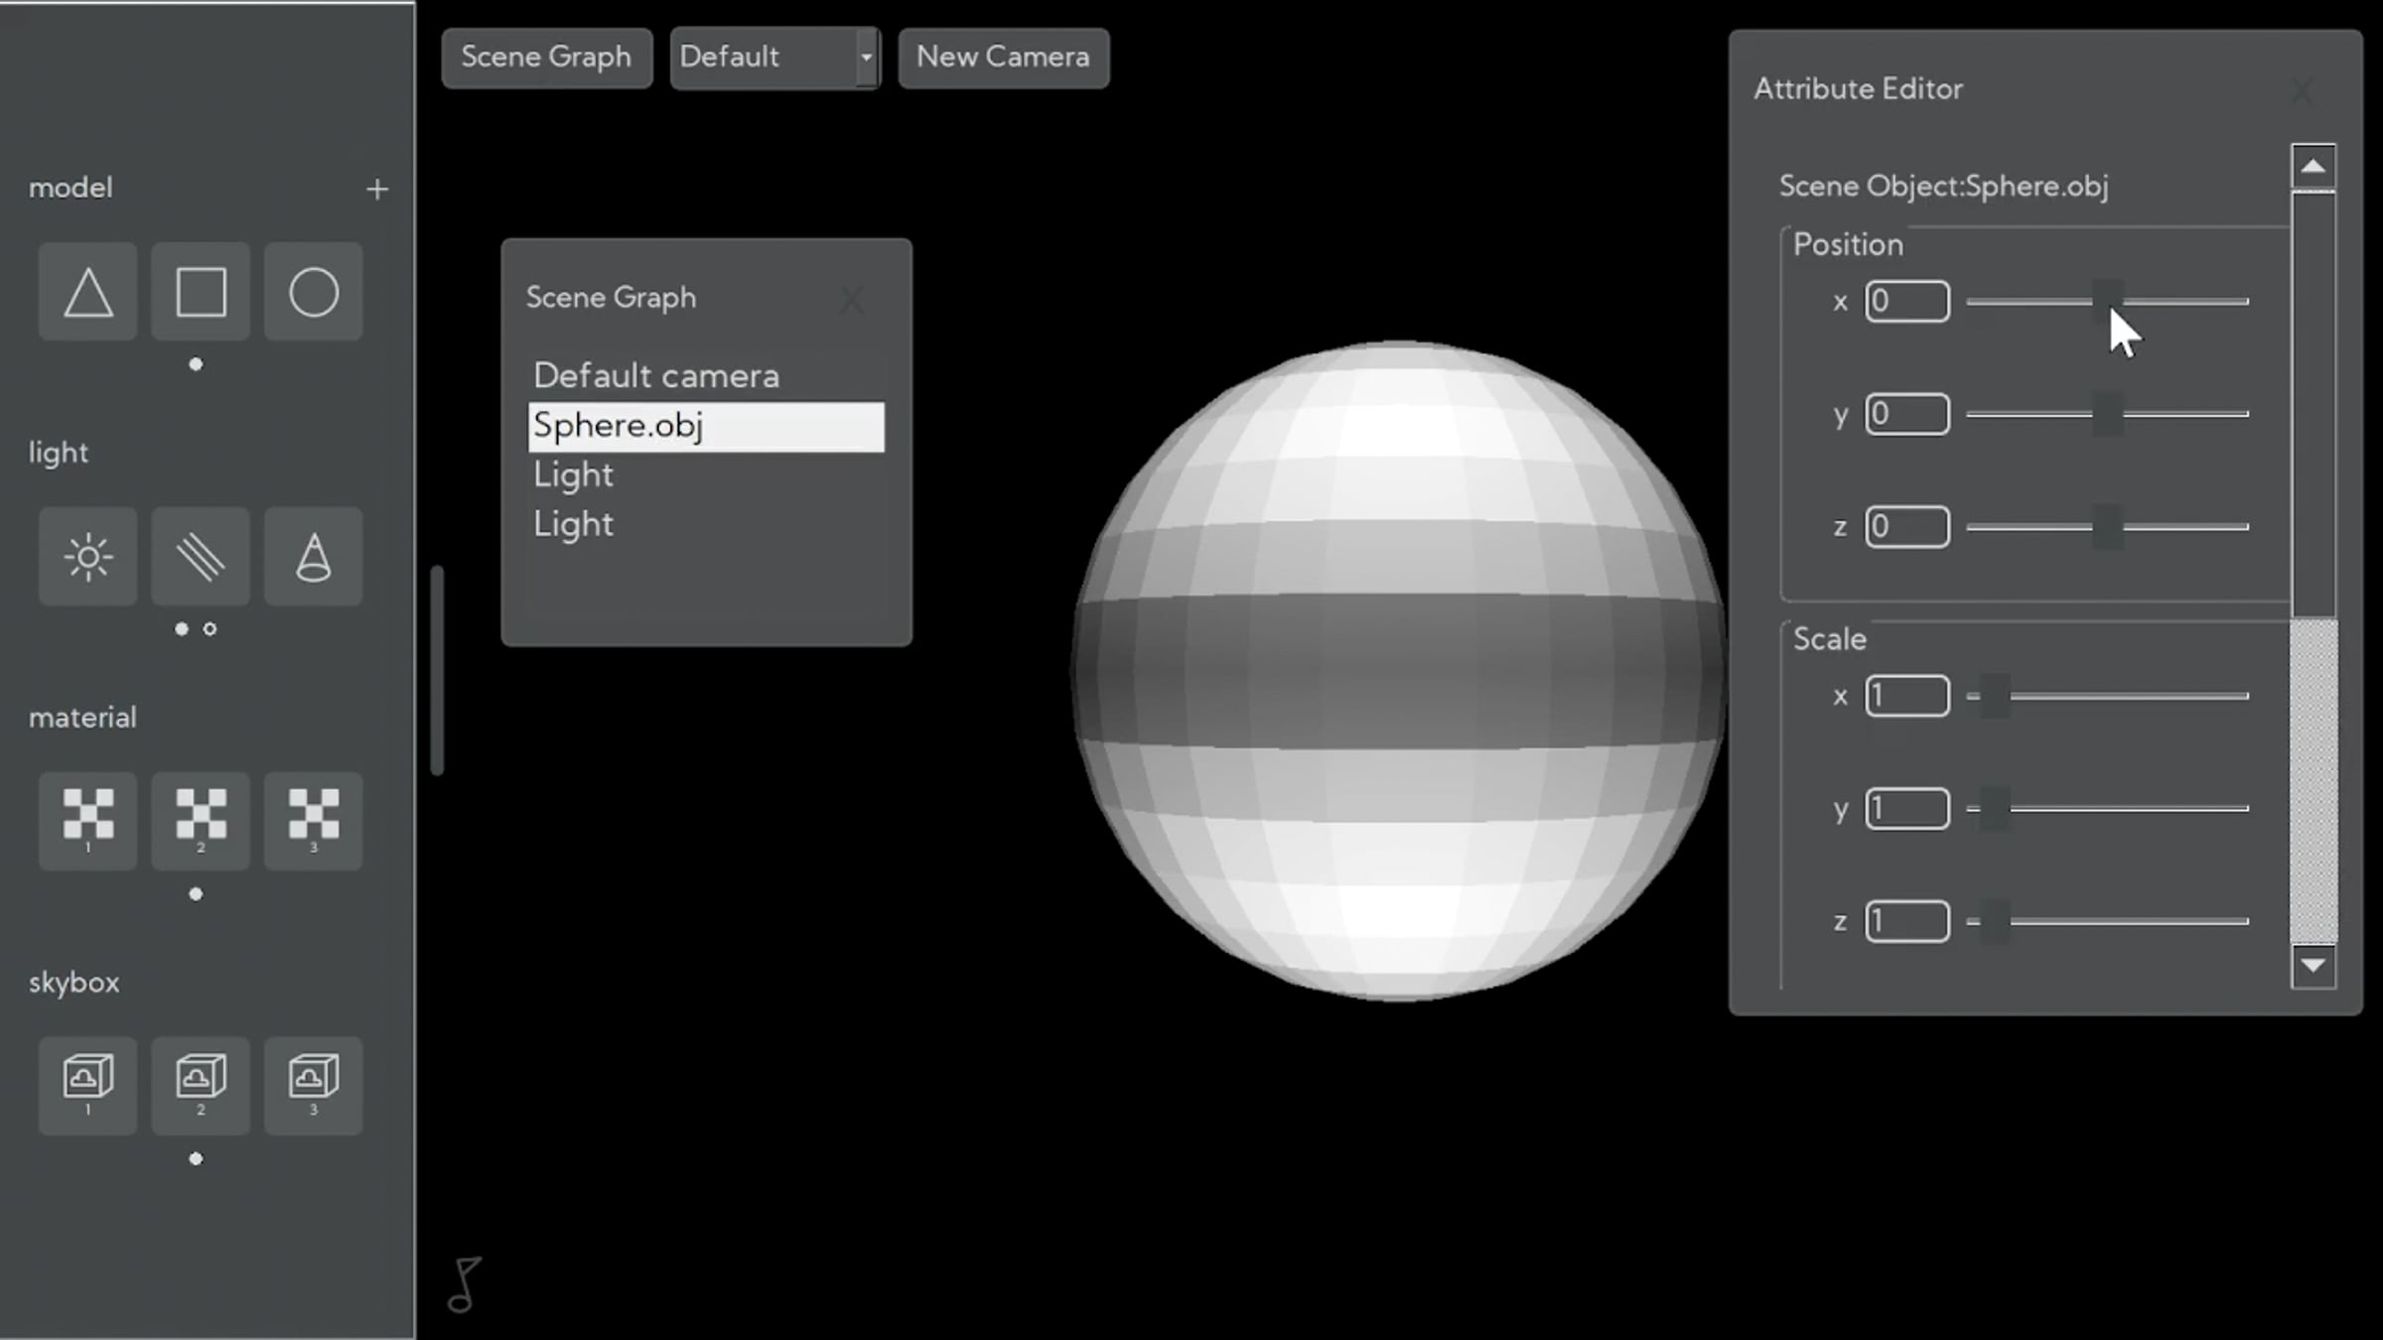Select Sphere.obj in Scene Graph list

pos(706,427)
